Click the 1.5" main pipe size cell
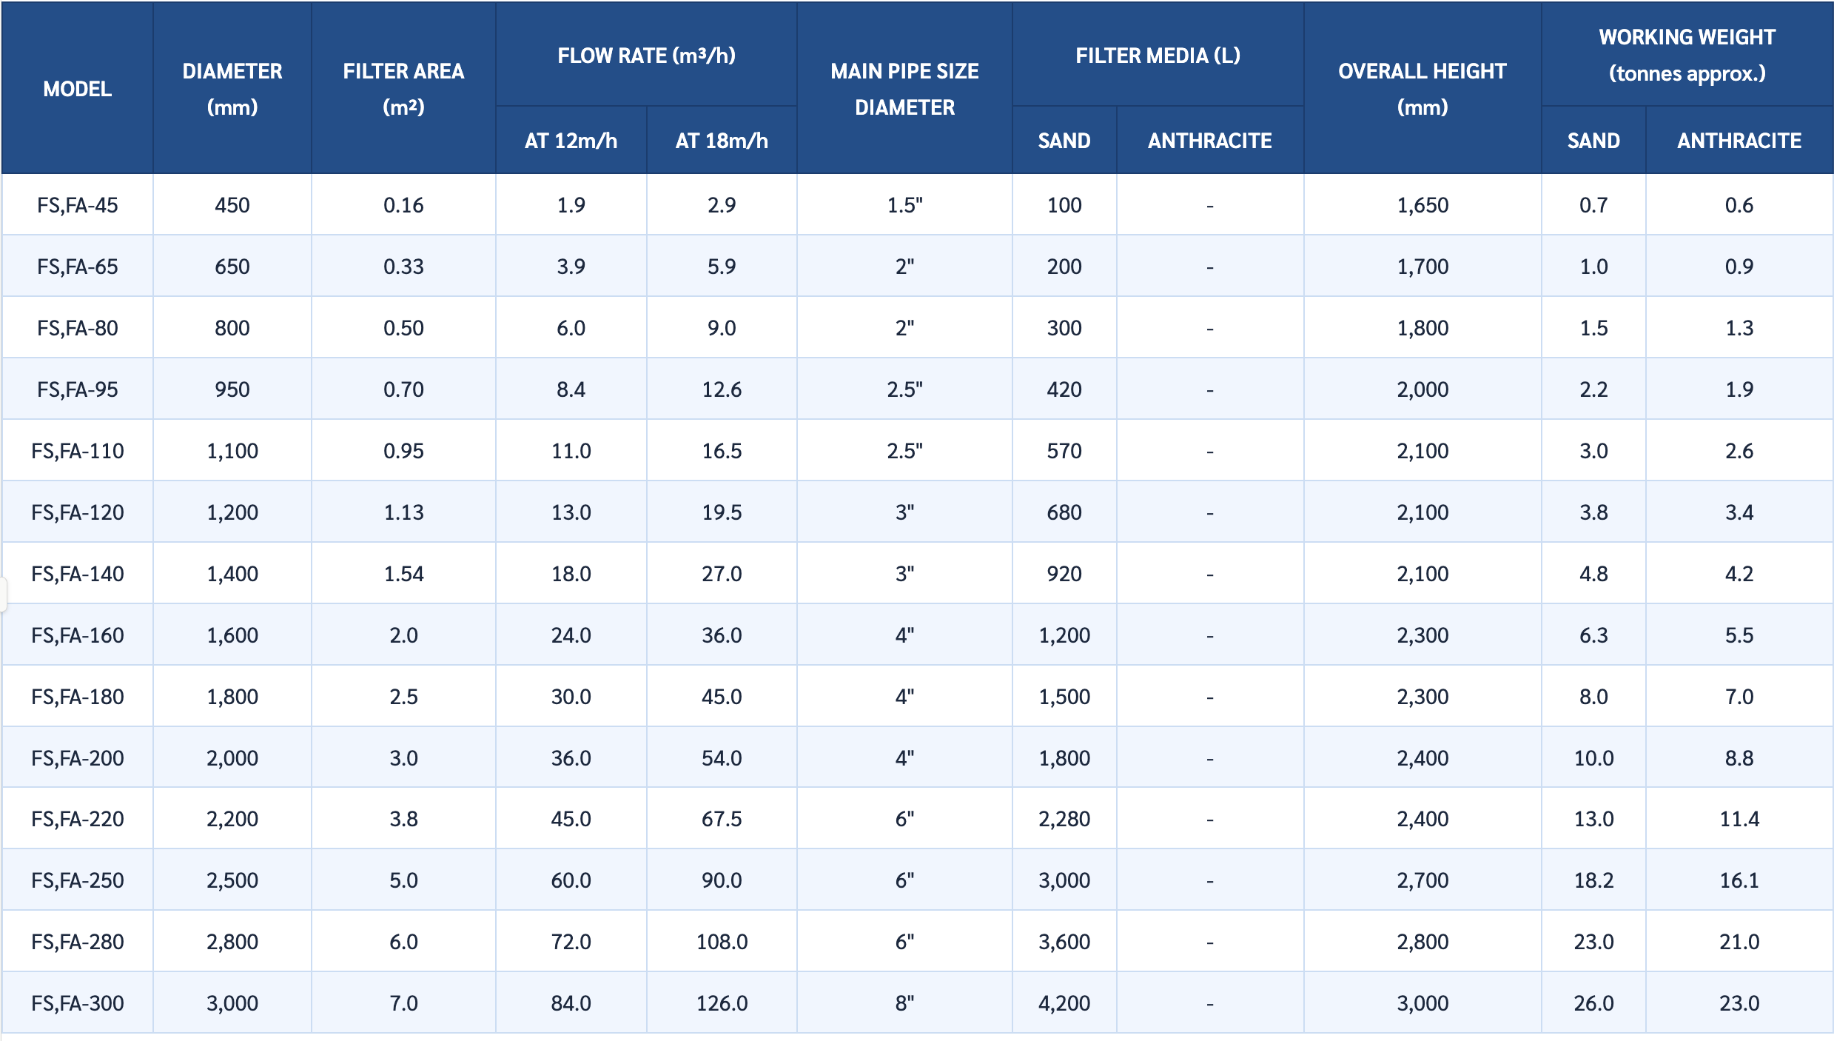Viewport: 1834px width, 1041px height. point(904,205)
